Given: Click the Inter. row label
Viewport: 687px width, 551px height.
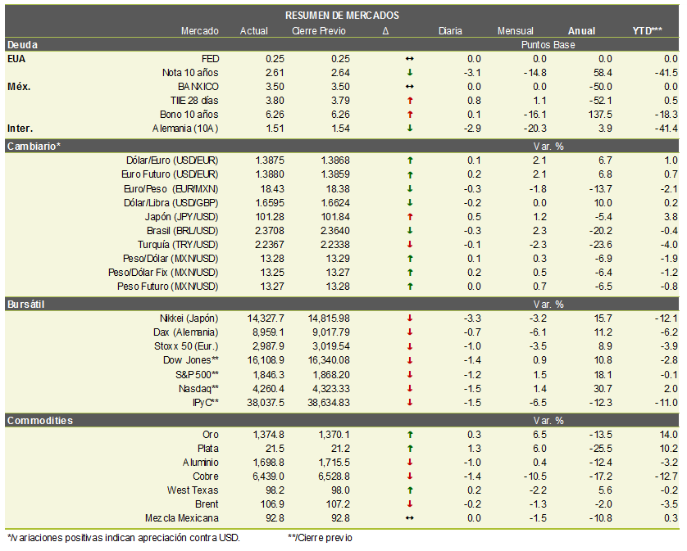Looking at the screenshot, I should tap(20, 129).
